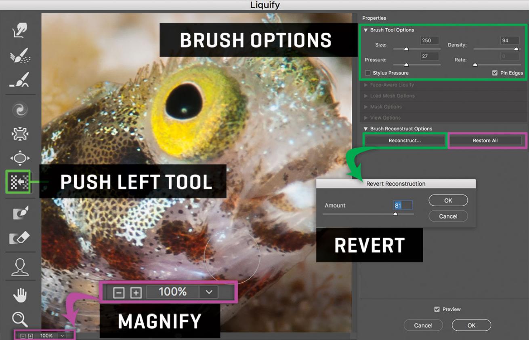The width and height of the screenshot is (529, 340).
Task: Click the brush Size input field
Action: point(429,41)
